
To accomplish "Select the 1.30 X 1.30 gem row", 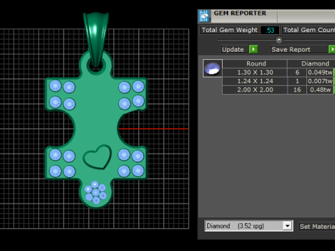I will pyautogui.click(x=278, y=73).
